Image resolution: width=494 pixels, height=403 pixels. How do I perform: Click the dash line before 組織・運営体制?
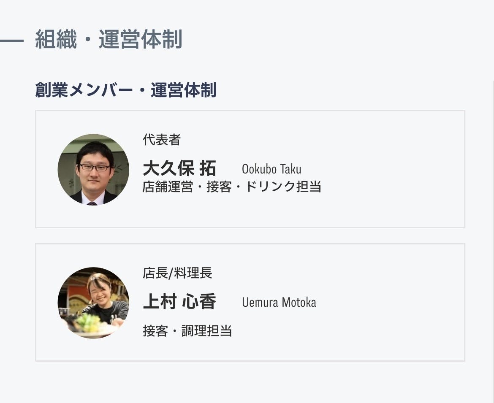tap(11, 41)
